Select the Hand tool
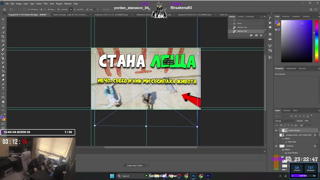The height and width of the screenshot is (180, 320). [3, 101]
